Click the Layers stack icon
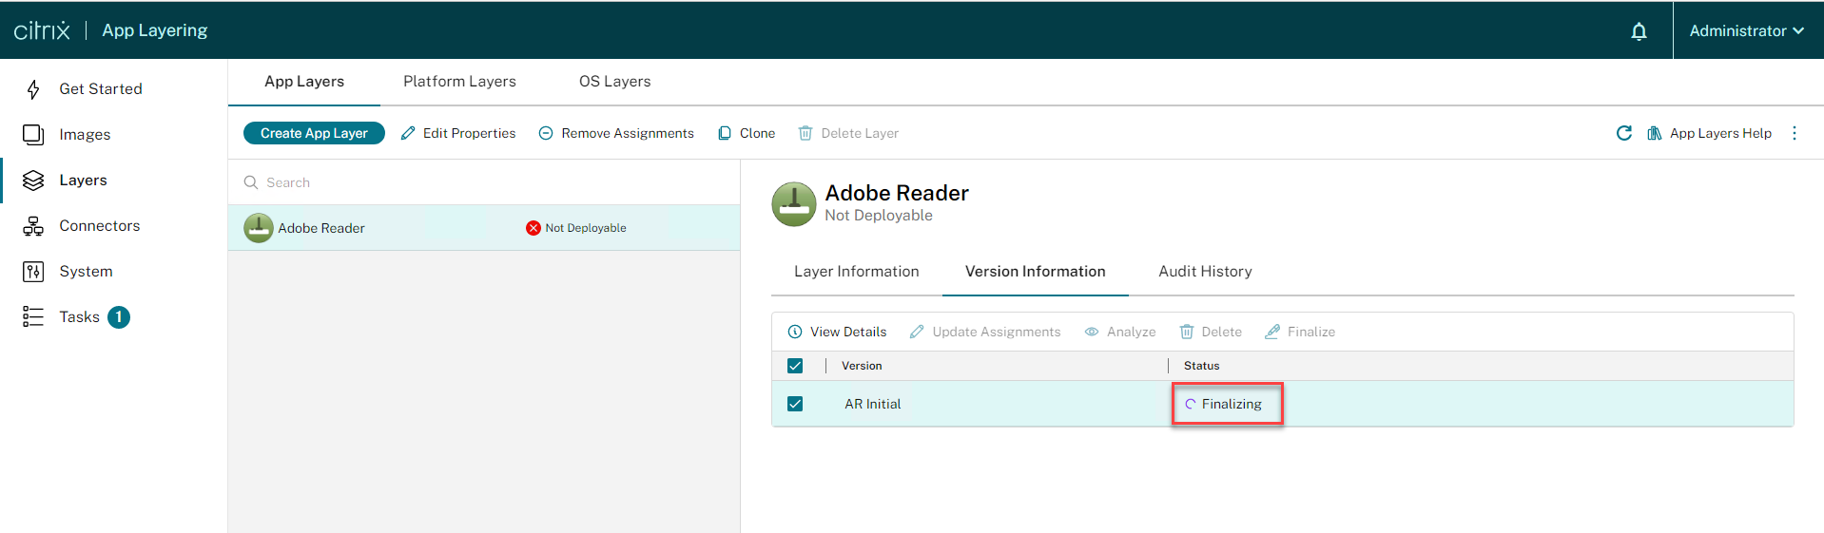1824x533 pixels. [x=33, y=181]
